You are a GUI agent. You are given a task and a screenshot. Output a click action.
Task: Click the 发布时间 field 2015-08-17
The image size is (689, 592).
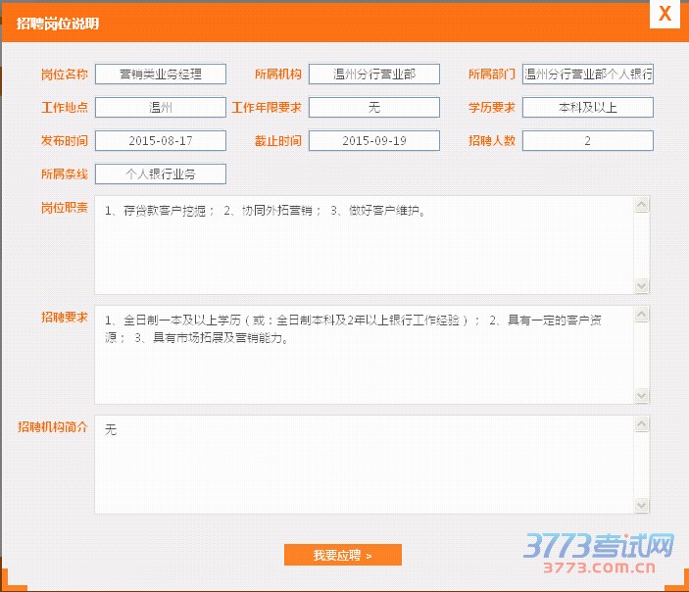161,141
